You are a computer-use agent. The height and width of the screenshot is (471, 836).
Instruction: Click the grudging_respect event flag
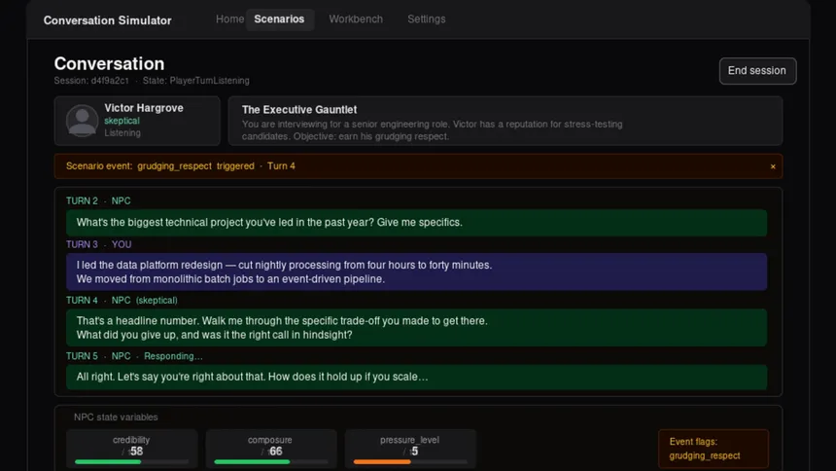click(x=705, y=455)
